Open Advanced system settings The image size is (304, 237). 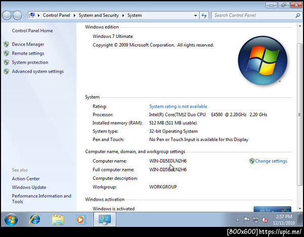coord(38,71)
